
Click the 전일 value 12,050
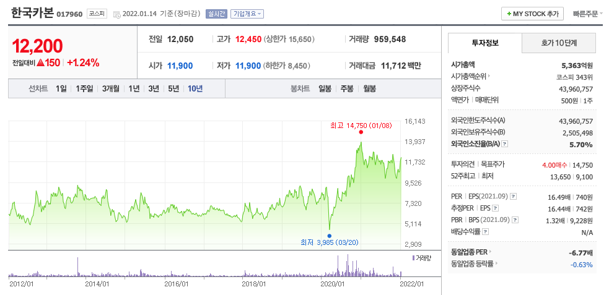[180, 39]
